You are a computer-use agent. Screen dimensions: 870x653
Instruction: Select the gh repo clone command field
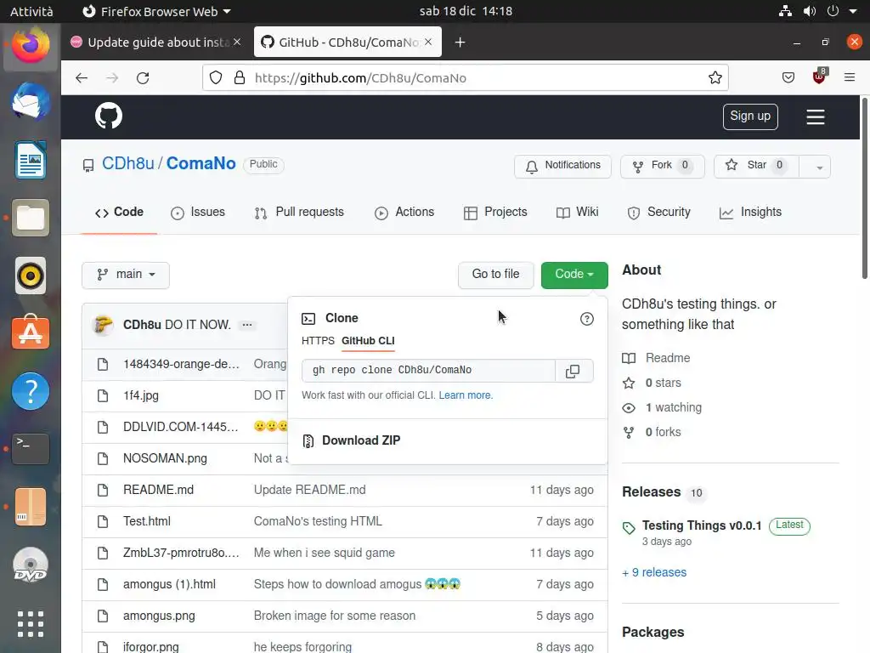pos(428,371)
